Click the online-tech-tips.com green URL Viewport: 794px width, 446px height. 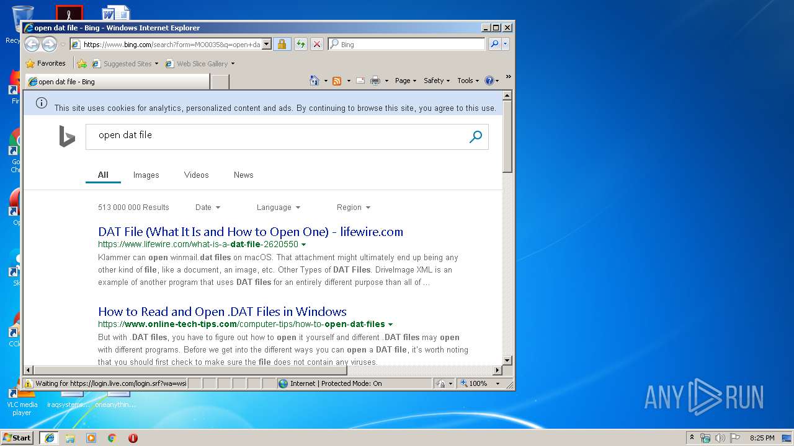[241, 324]
